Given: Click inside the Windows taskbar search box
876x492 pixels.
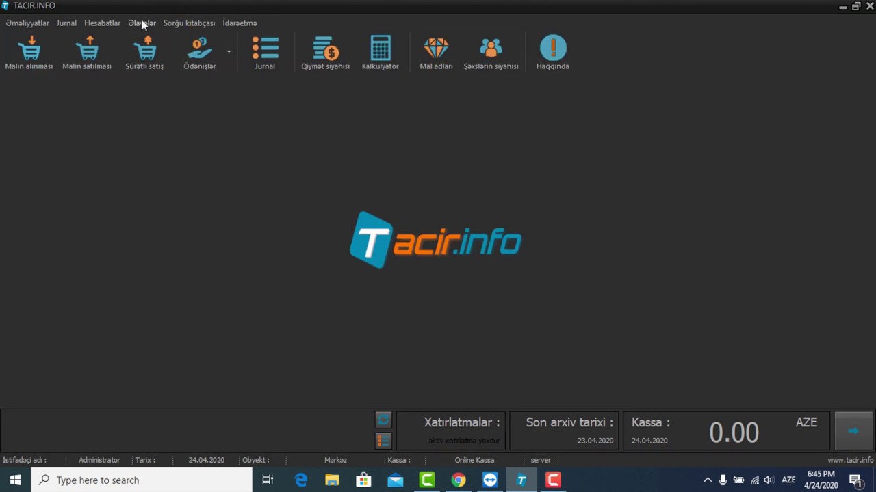Looking at the screenshot, I should [x=142, y=480].
